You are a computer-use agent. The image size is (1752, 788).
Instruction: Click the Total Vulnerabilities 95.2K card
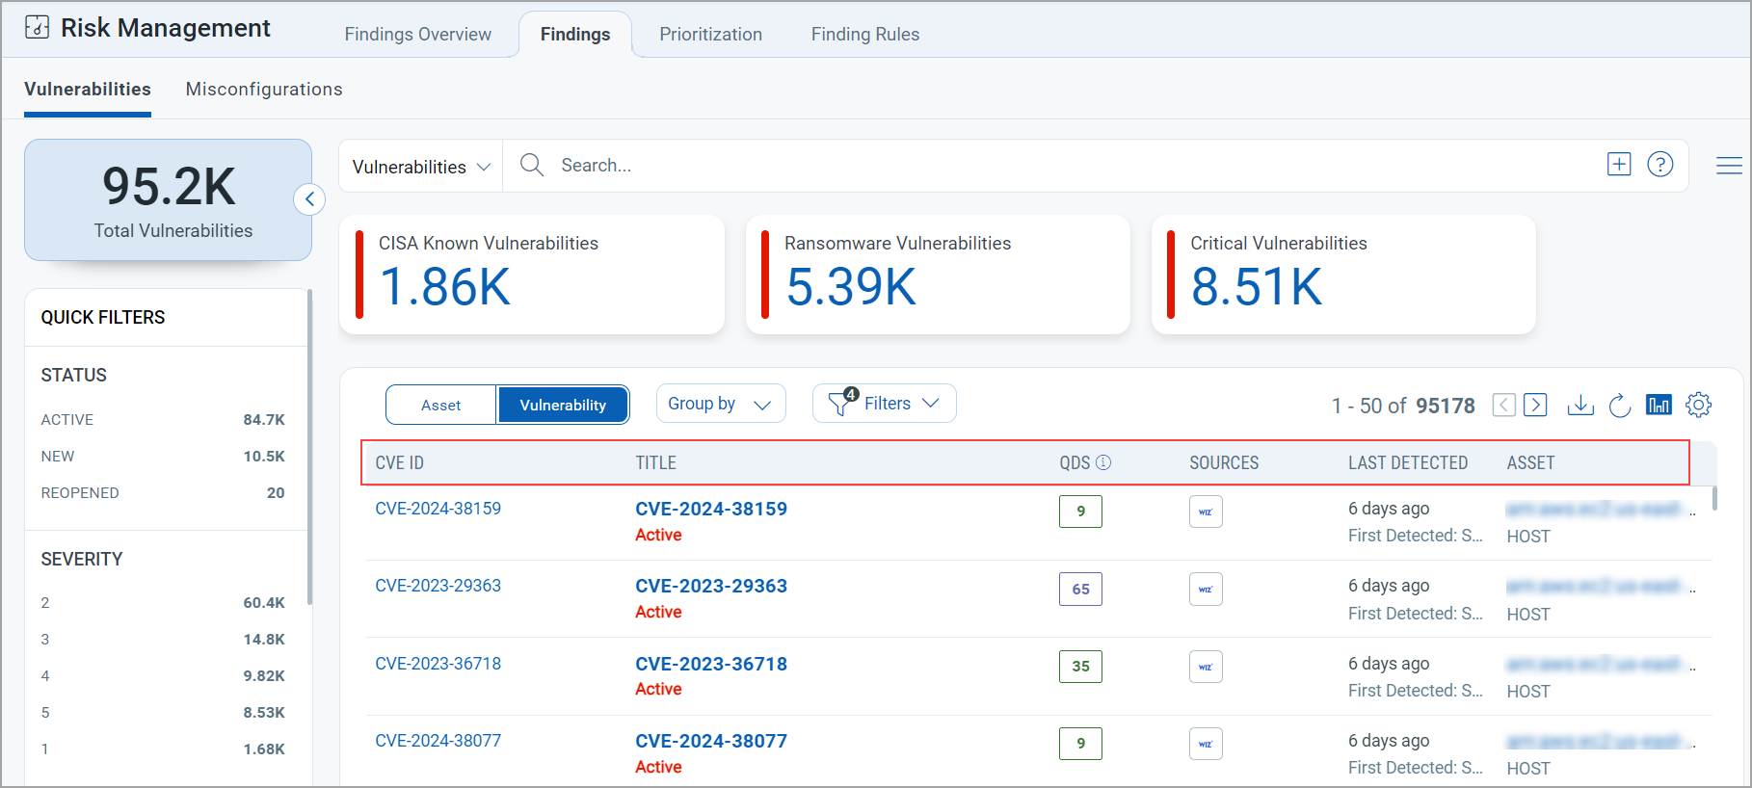coord(168,199)
